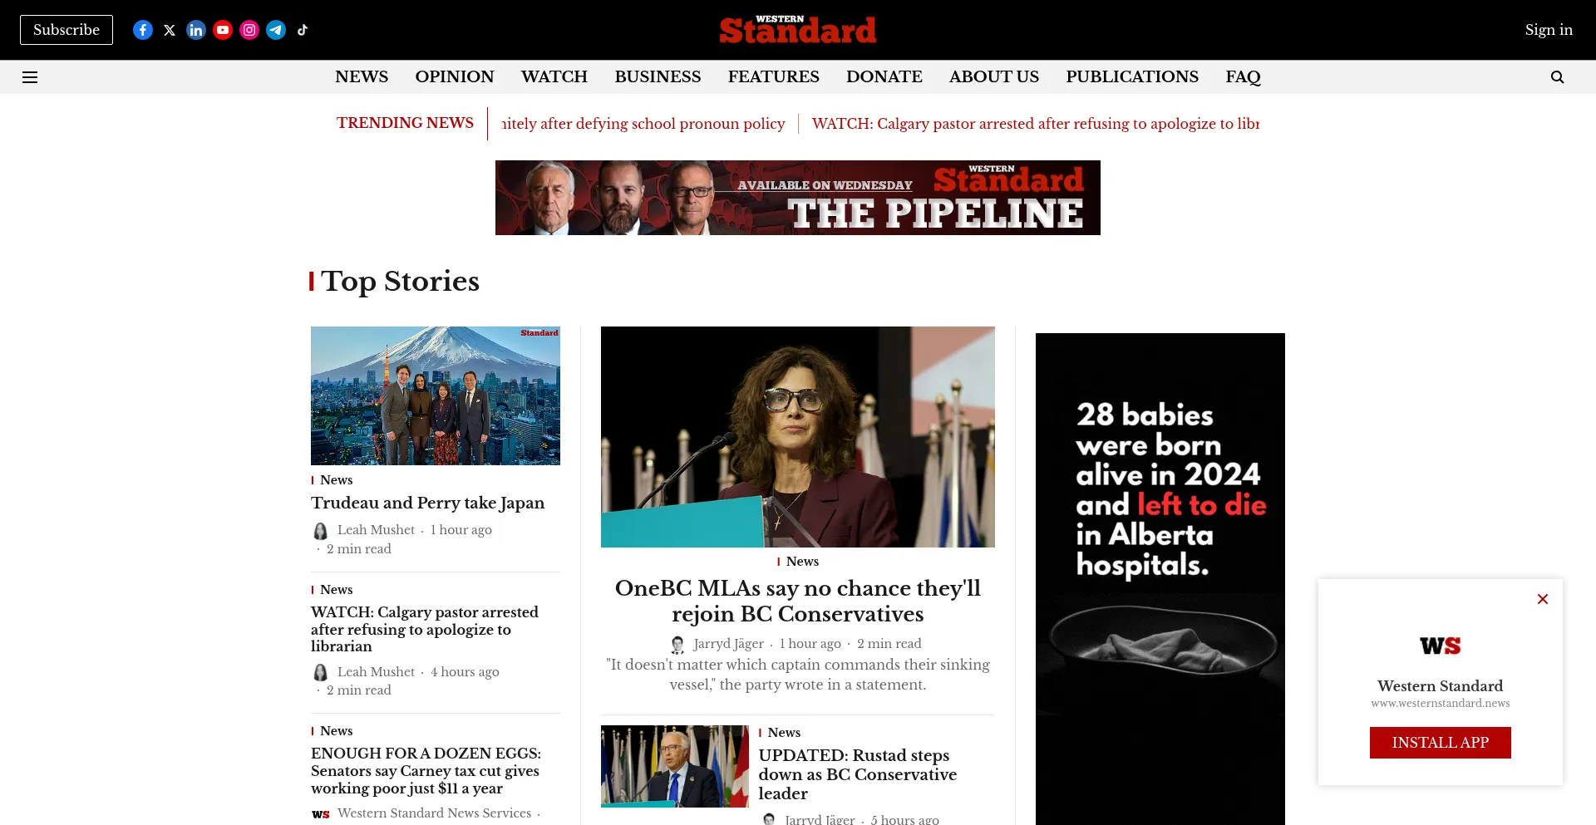The image size is (1596, 825).
Task: Select the OPINION menu item
Action: (x=455, y=76)
